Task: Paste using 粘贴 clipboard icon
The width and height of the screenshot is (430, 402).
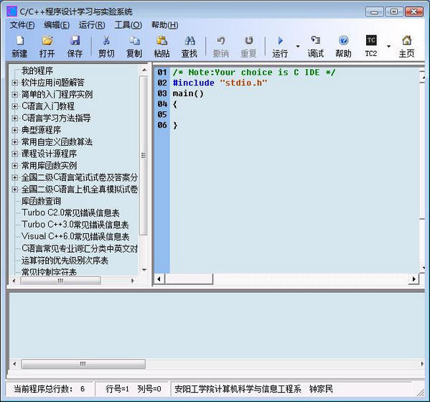Action: coord(162,41)
